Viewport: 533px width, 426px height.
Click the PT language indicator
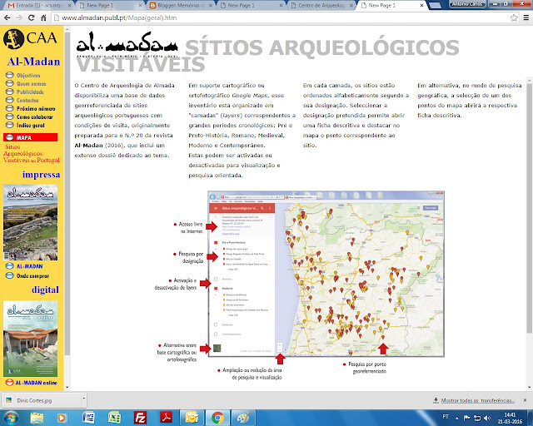(x=446, y=417)
